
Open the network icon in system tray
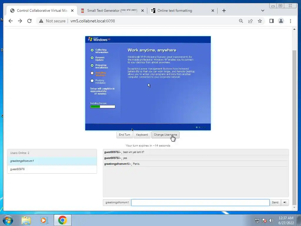tap(257, 220)
